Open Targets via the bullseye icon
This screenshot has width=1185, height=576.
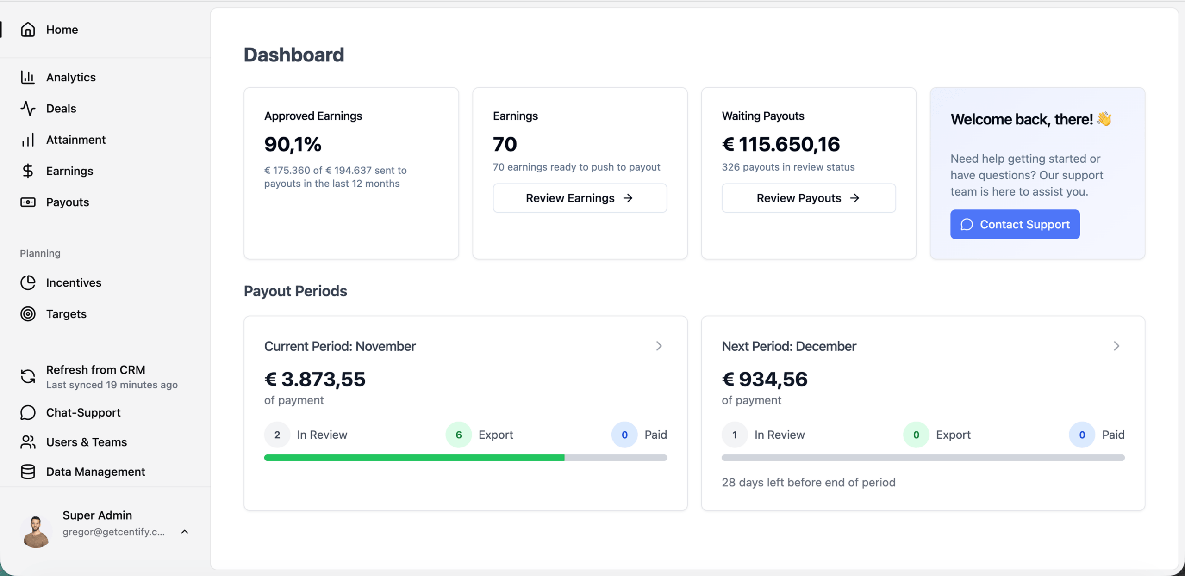coord(28,314)
